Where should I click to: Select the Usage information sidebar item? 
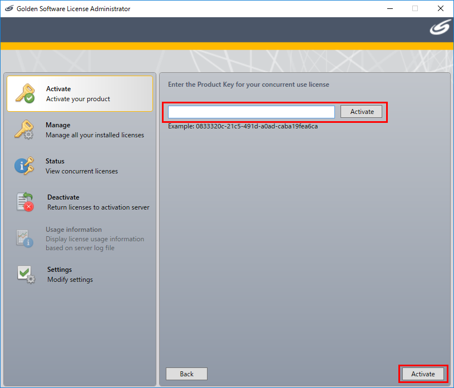80,238
